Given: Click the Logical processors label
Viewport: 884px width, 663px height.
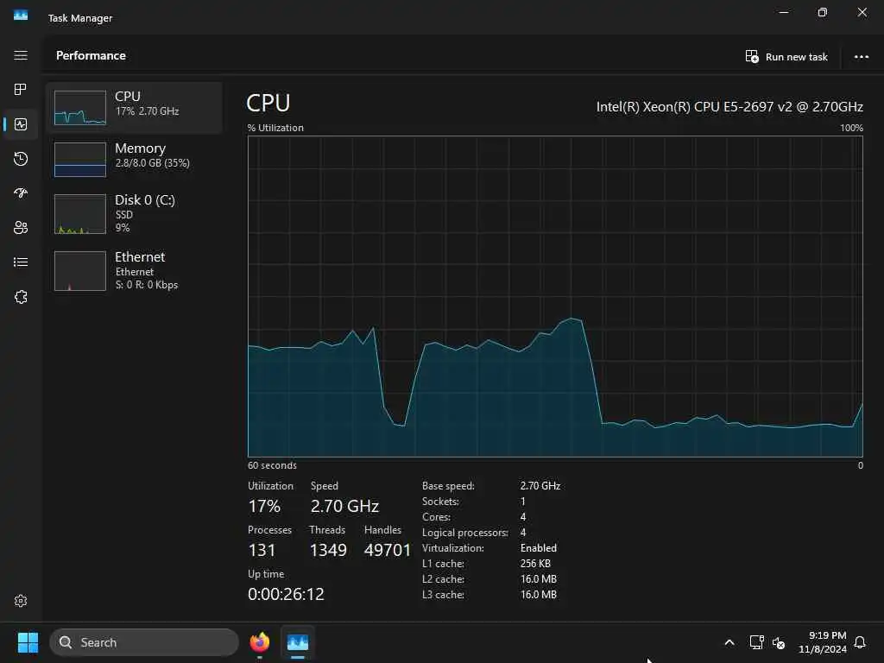Looking at the screenshot, I should 465,533.
